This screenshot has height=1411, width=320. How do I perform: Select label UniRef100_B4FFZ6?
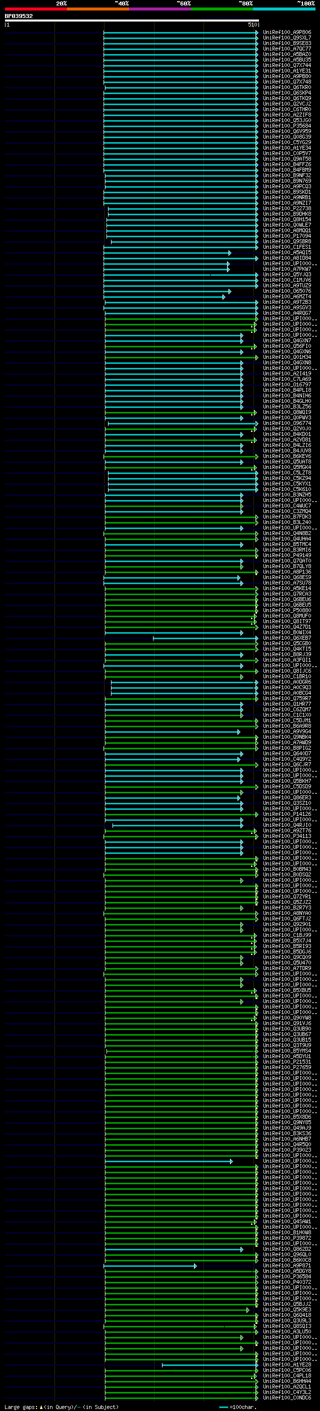287,164
